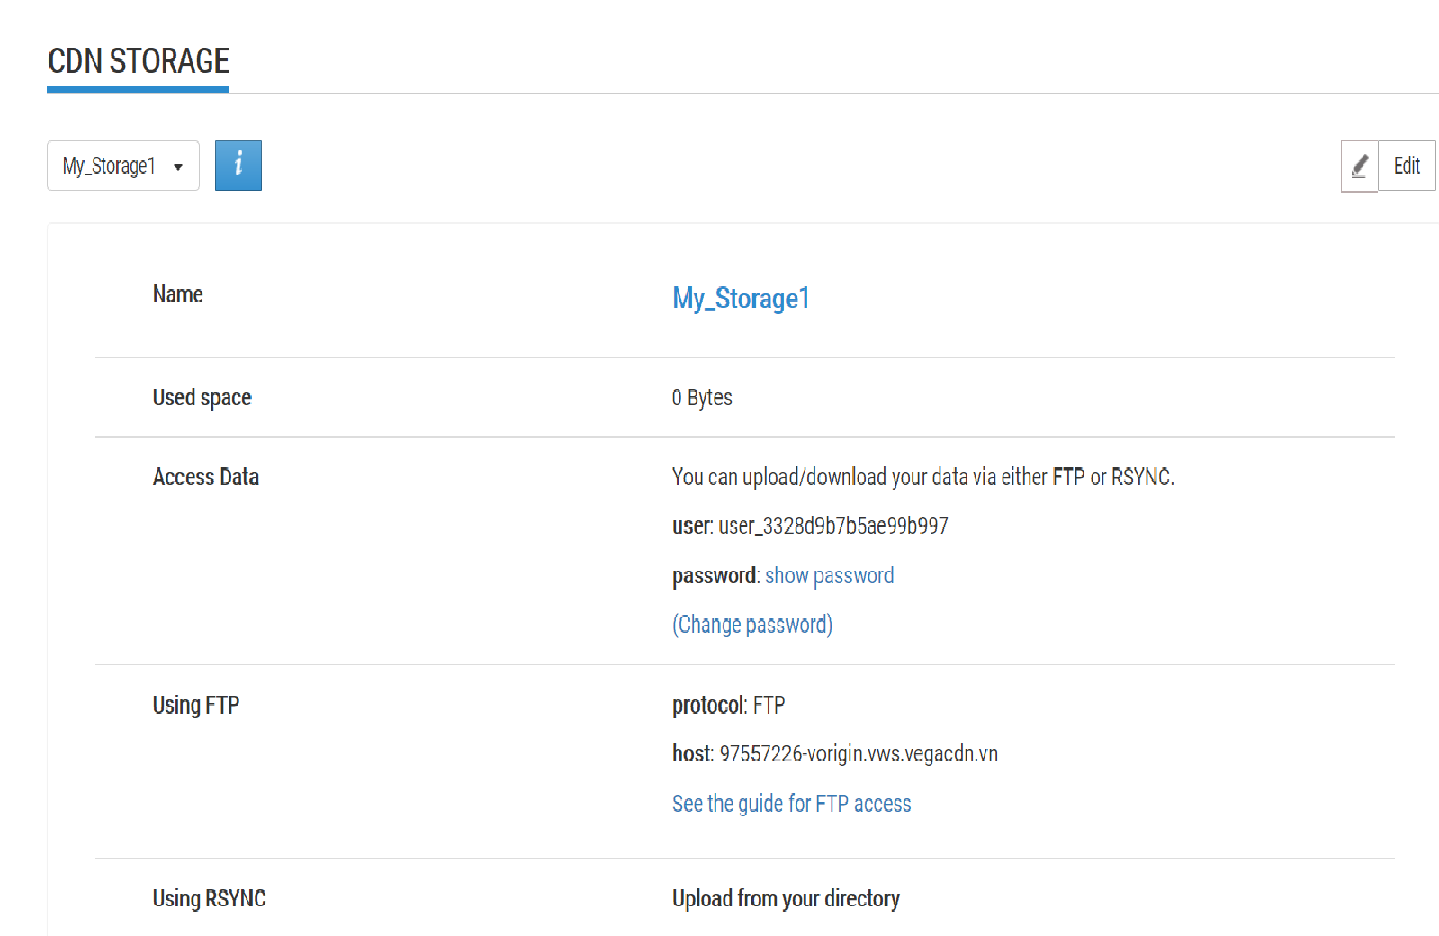Click the upload/download via FTP or RSYNC sentence

(922, 477)
